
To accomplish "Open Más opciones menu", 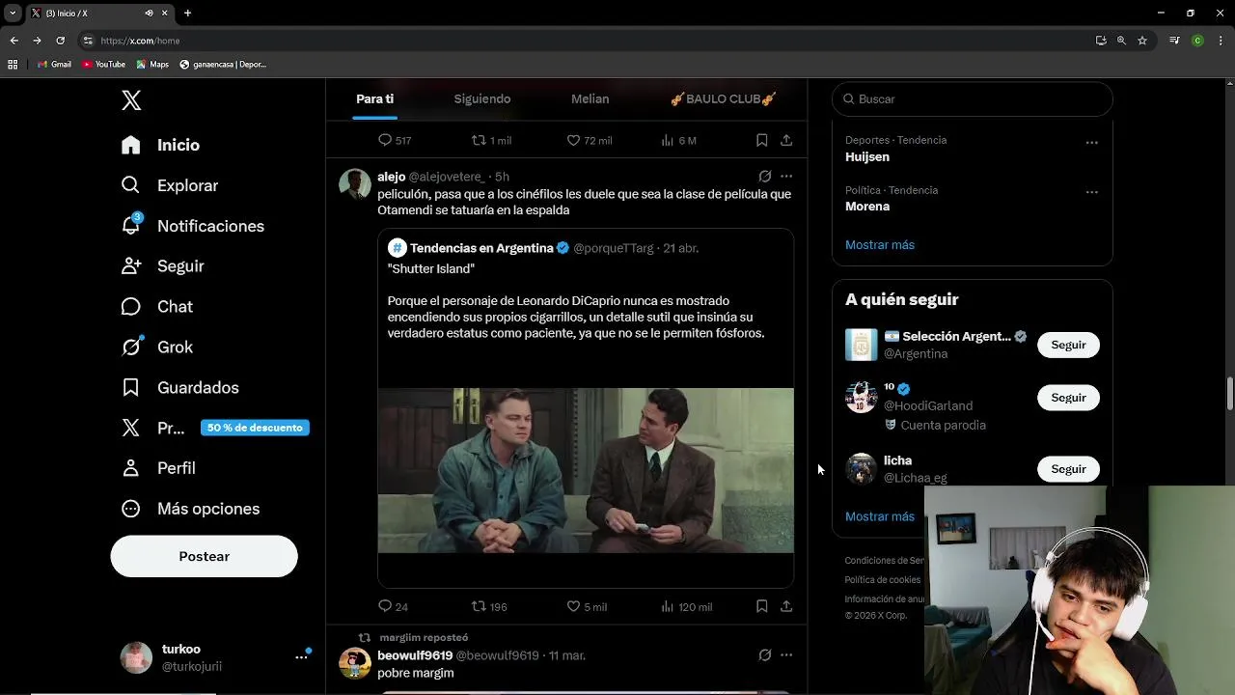I will click(x=190, y=509).
